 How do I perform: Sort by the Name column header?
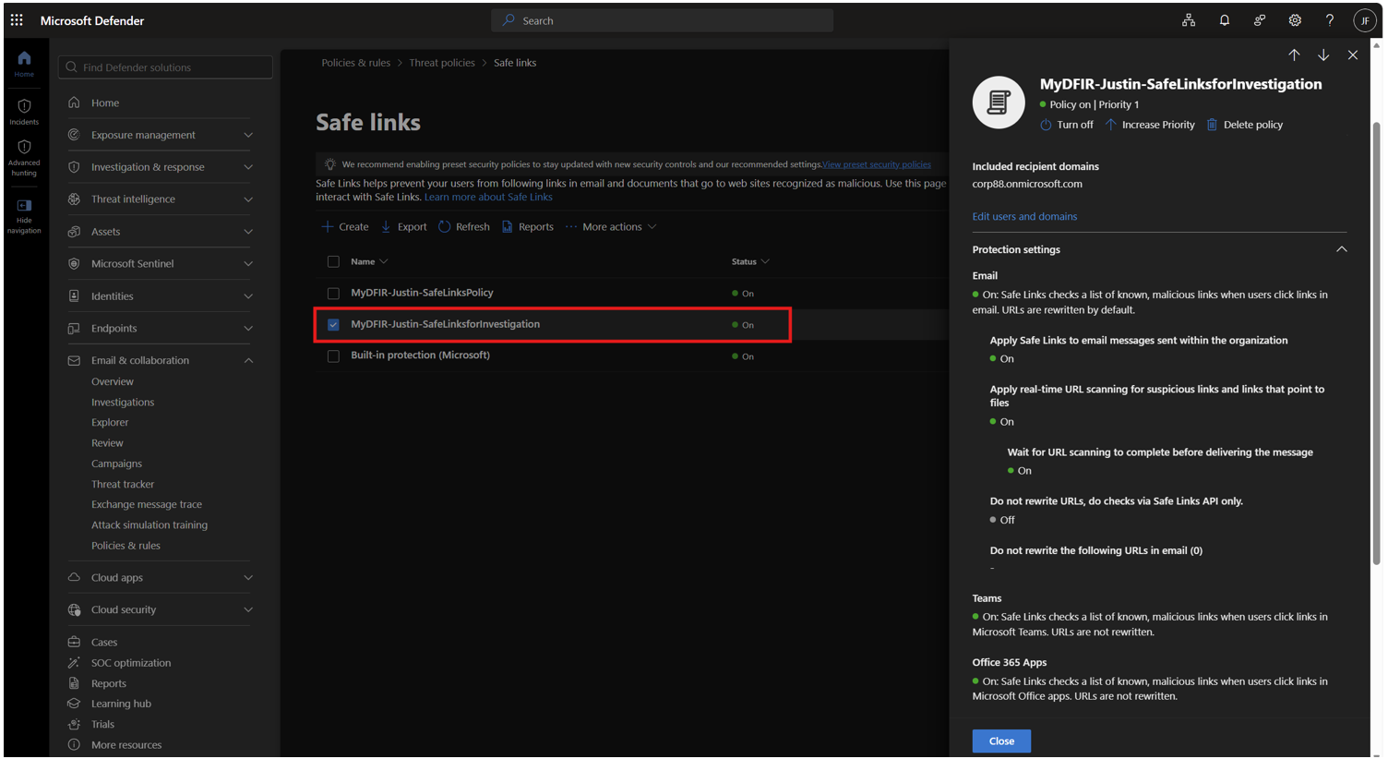point(369,261)
